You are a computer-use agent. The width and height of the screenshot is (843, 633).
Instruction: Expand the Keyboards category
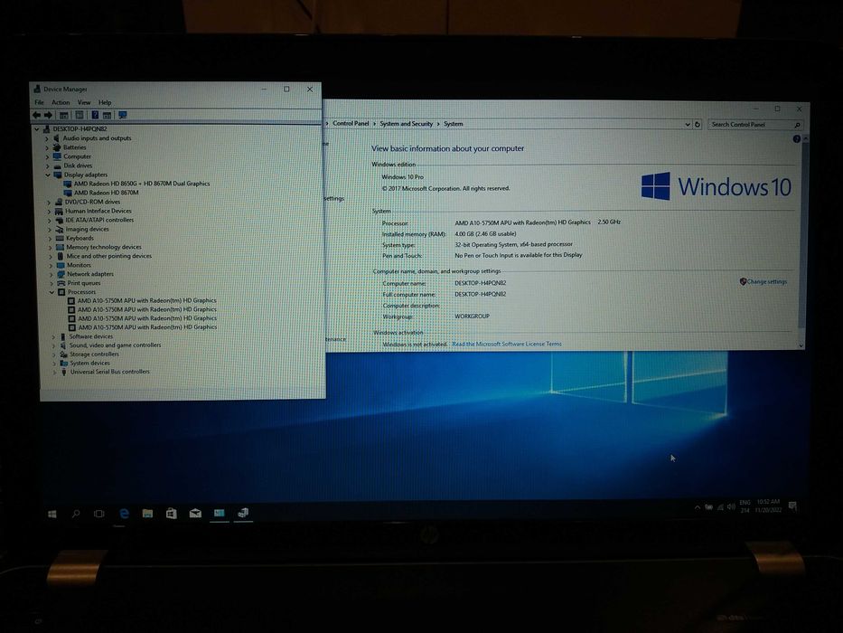click(50, 239)
